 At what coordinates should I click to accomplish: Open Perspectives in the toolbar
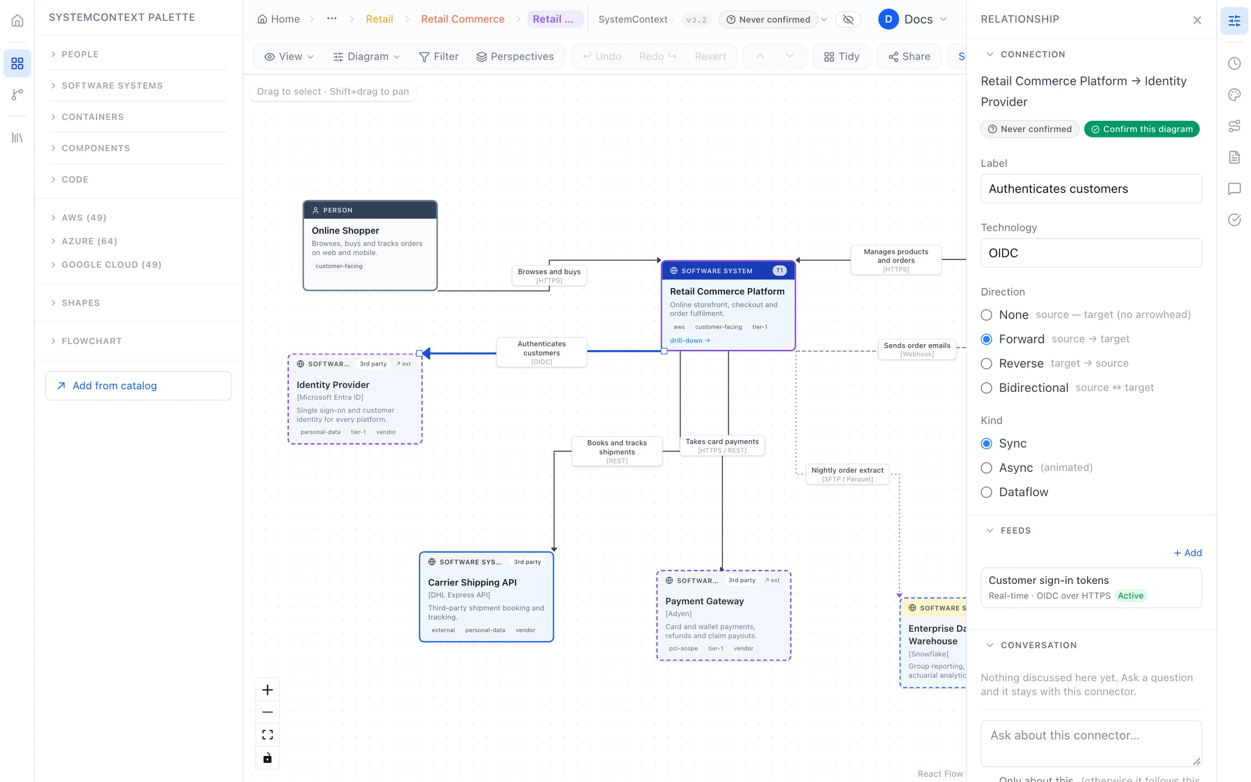(x=515, y=56)
